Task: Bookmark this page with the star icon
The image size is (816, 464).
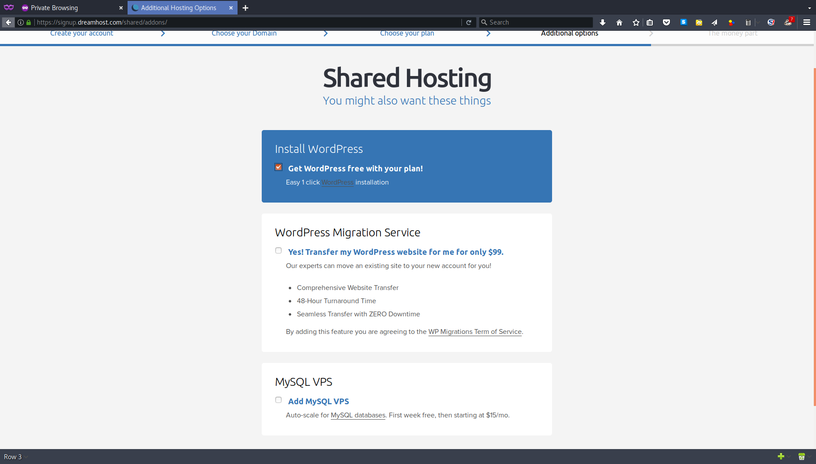Action: [636, 22]
